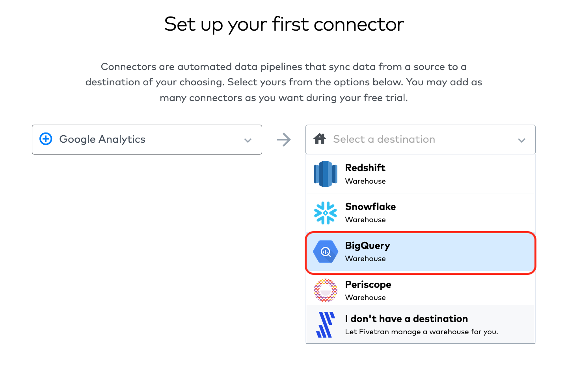Choose Snowflake from the destination list
566x368 pixels.
421,213
